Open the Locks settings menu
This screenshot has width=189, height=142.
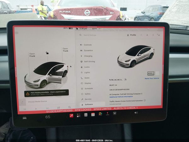pyautogui.click(x=85, y=67)
